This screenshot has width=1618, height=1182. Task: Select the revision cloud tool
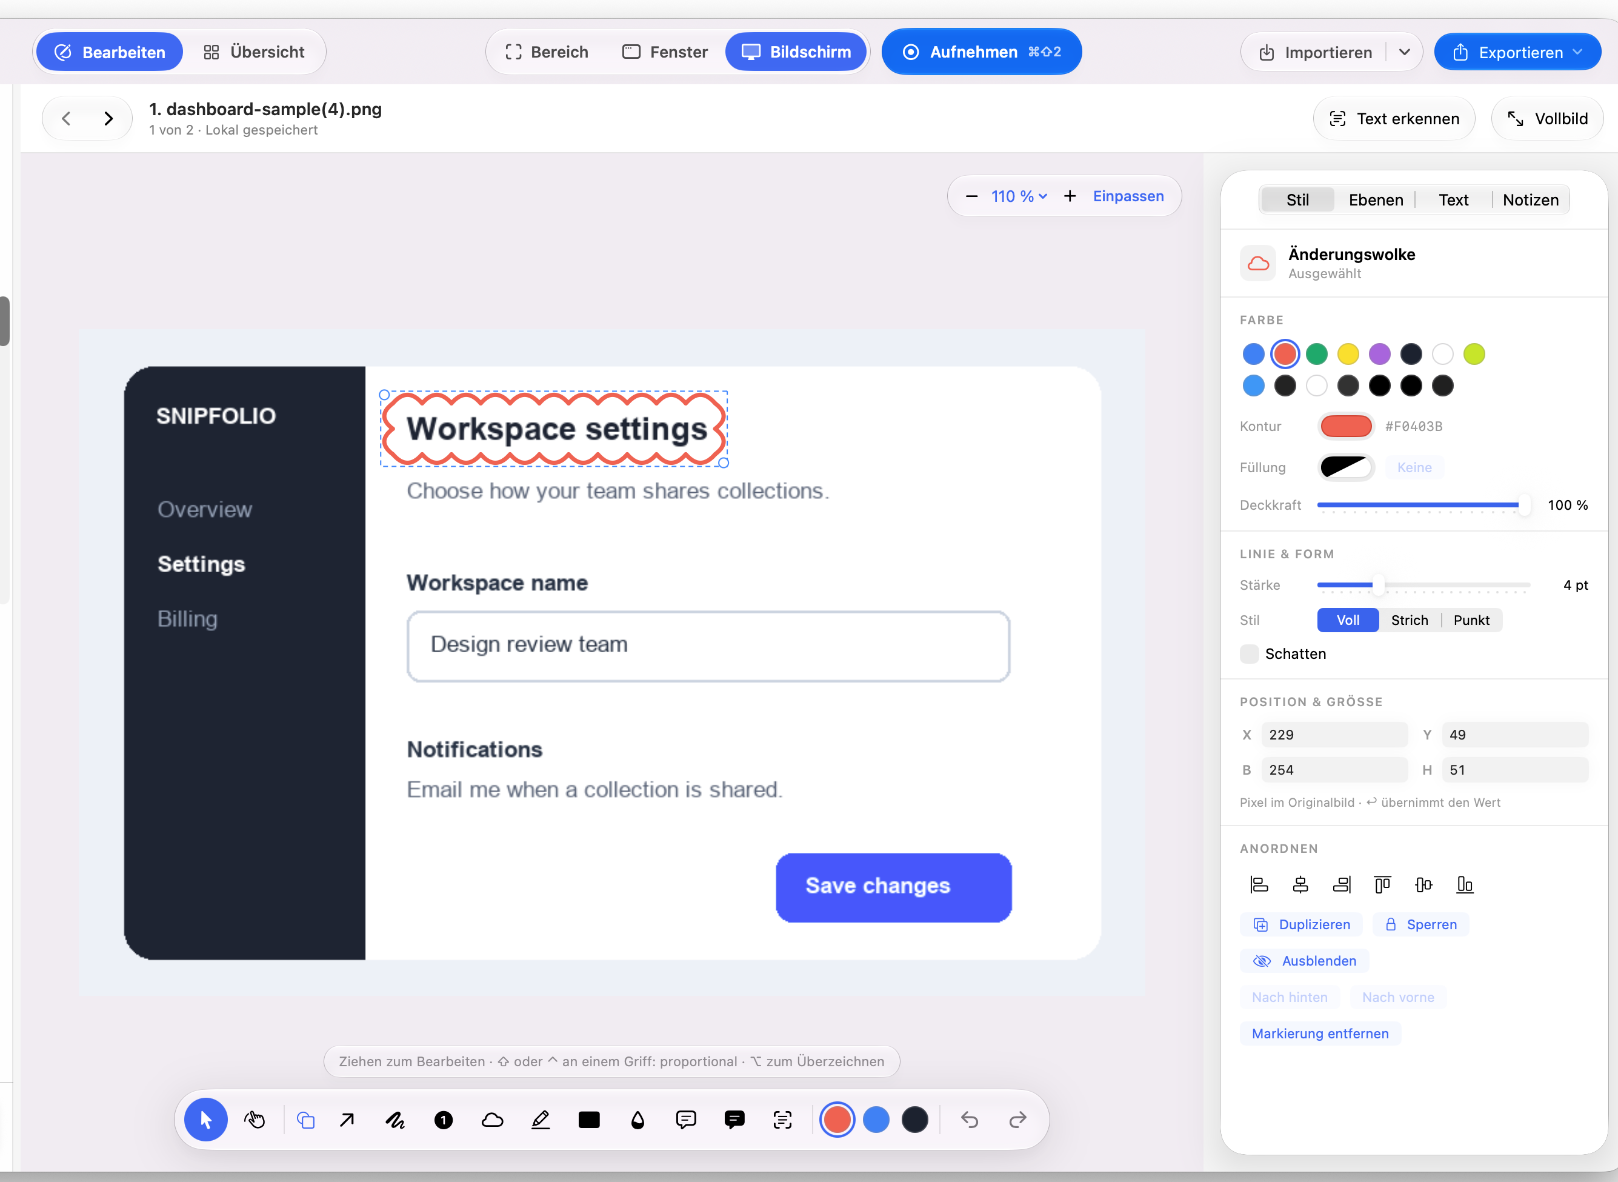492,1120
